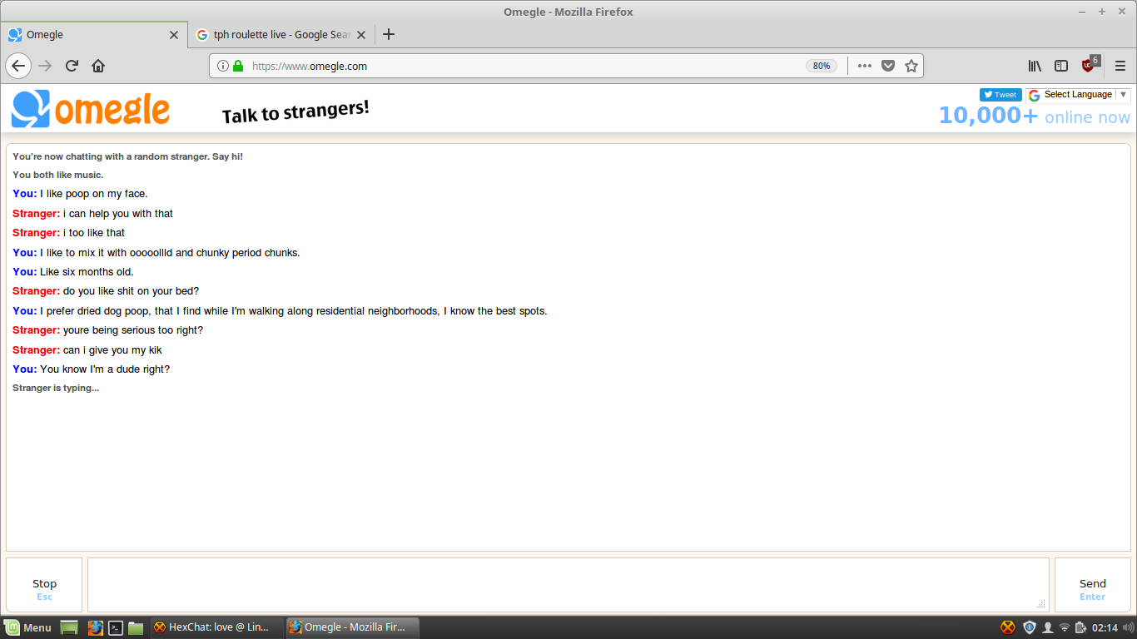The image size is (1137, 639).
Task: Click the '10,000+ online now' counter
Action: [1035, 116]
